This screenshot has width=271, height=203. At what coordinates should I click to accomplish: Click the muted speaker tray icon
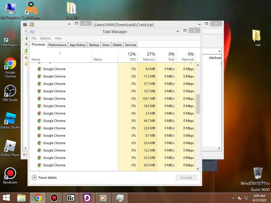pyautogui.click(x=240, y=198)
